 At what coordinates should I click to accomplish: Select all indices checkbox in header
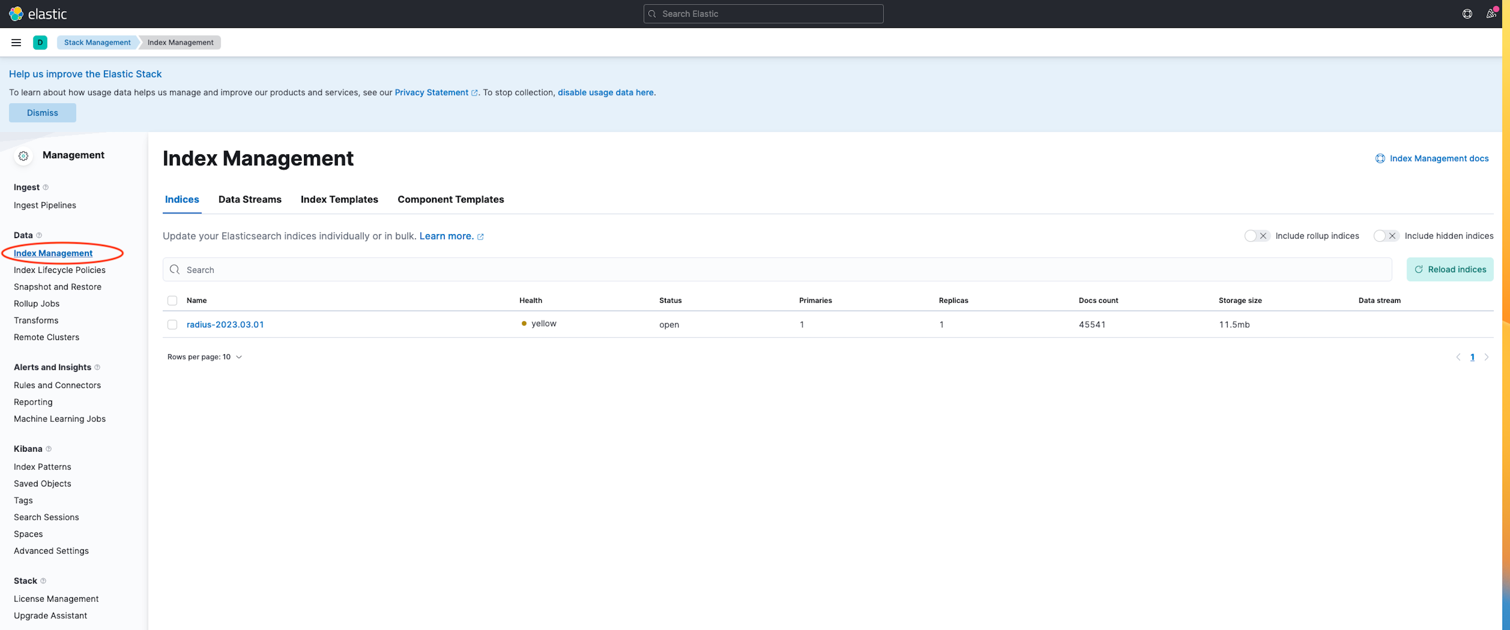(173, 300)
